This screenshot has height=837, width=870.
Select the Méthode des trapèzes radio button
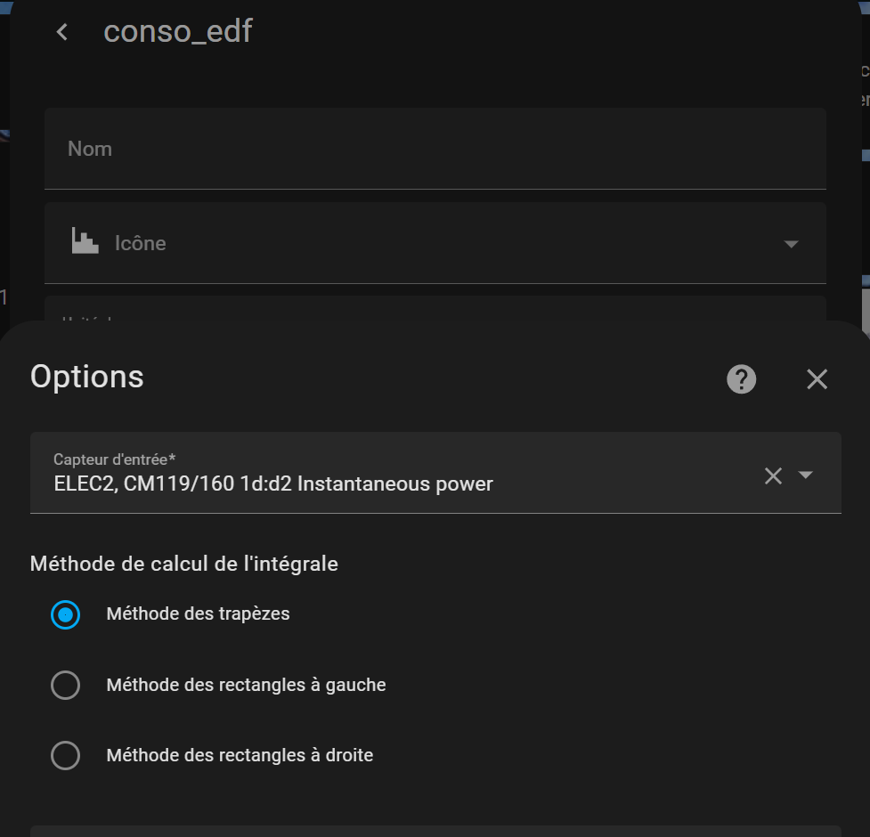(x=66, y=614)
